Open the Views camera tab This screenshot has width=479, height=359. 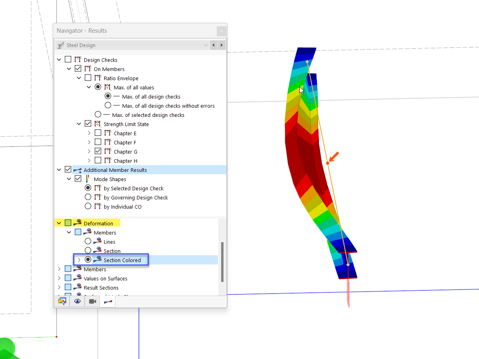(x=92, y=301)
